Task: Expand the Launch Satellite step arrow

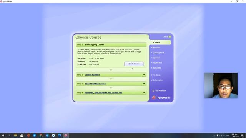Action: click(144, 75)
